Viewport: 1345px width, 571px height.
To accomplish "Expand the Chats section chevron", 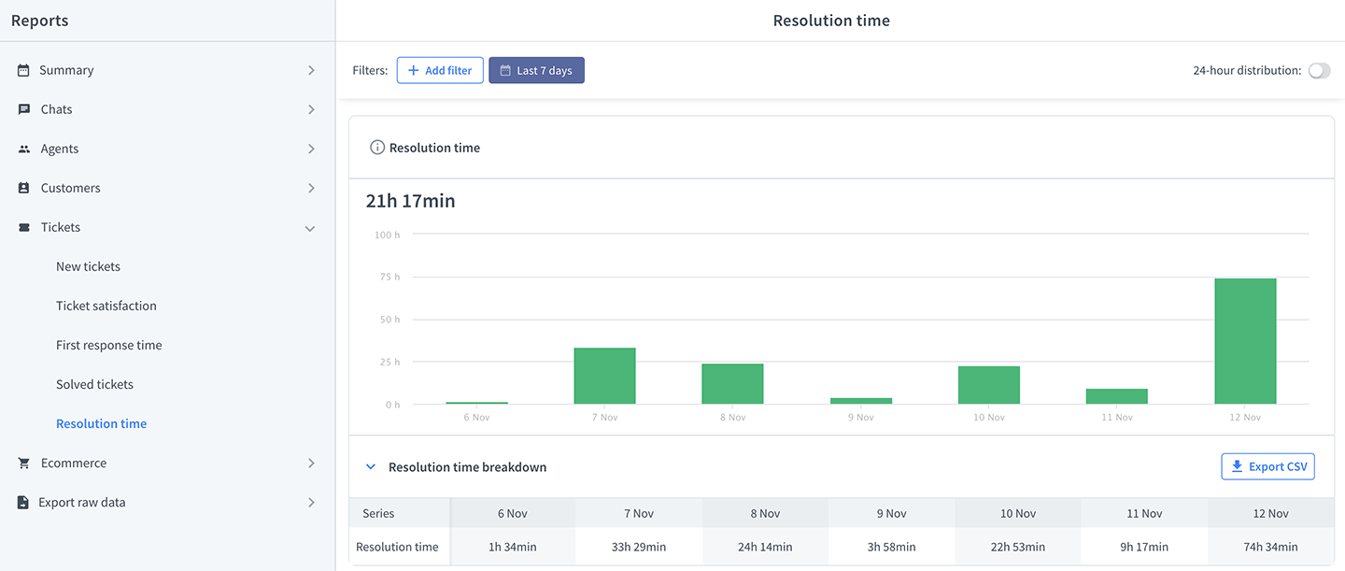I will [311, 109].
